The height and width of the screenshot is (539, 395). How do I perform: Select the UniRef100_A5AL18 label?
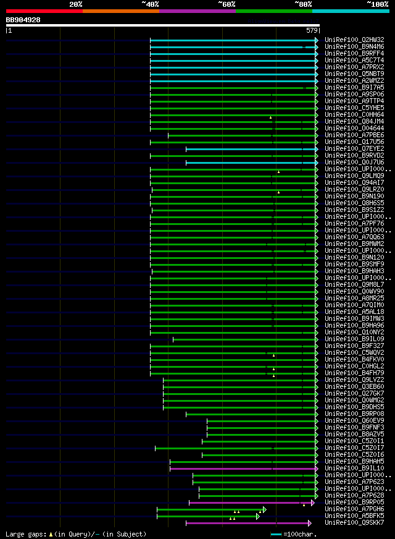click(x=354, y=312)
